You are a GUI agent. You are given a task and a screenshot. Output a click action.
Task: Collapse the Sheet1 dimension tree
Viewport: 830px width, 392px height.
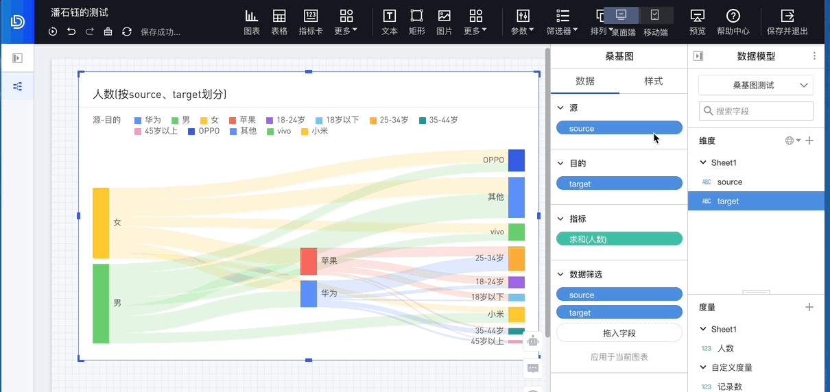[703, 162]
